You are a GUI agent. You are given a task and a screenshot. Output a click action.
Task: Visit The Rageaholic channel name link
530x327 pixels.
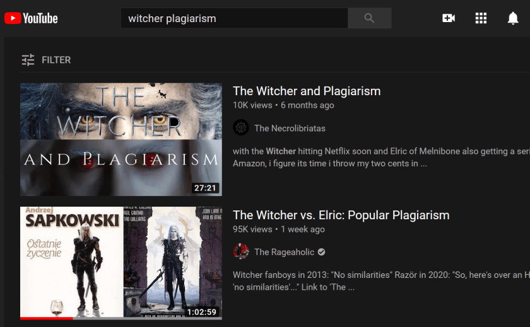(x=283, y=252)
